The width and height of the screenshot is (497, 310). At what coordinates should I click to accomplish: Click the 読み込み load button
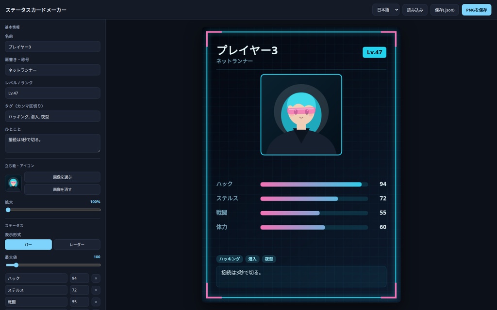point(414,10)
